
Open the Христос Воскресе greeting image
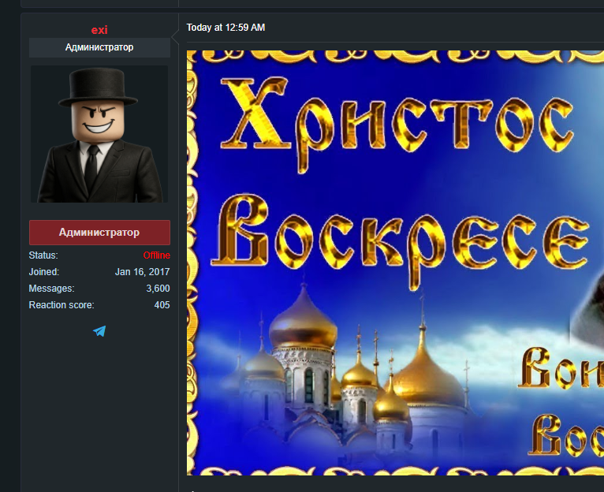click(395, 263)
